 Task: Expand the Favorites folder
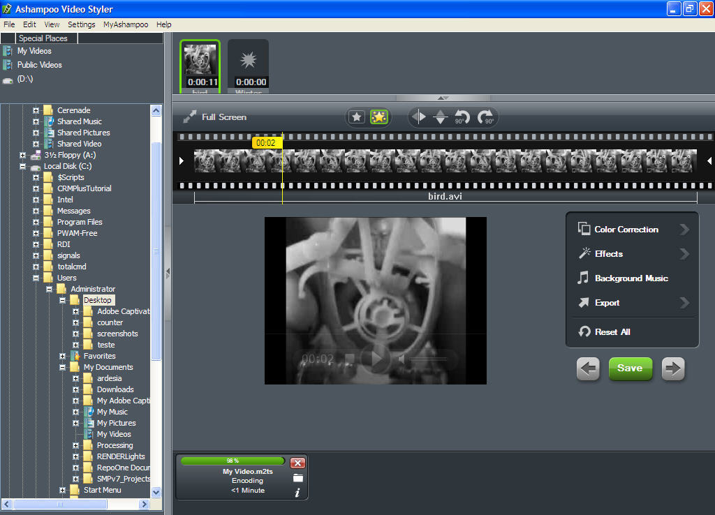tap(62, 356)
